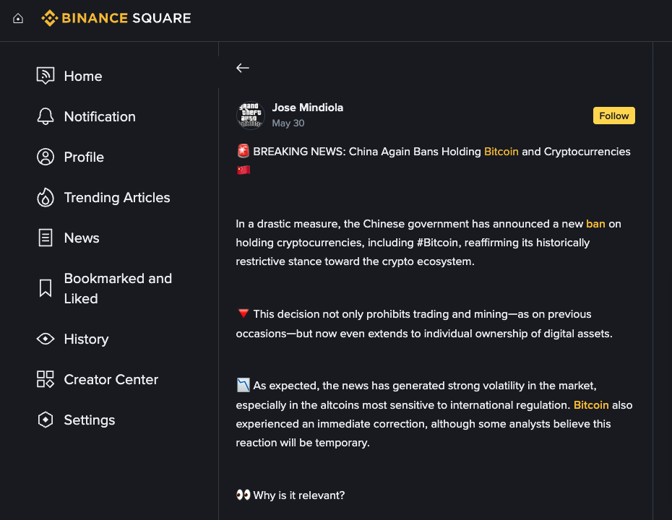This screenshot has width=672, height=520.
Task: Click the News document icon
Action: coord(46,238)
